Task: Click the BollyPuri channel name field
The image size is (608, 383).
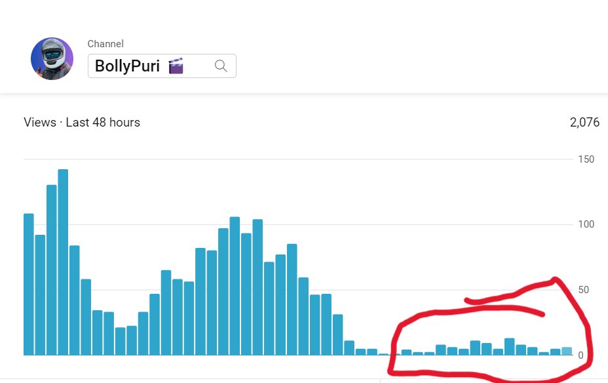Action: point(162,66)
